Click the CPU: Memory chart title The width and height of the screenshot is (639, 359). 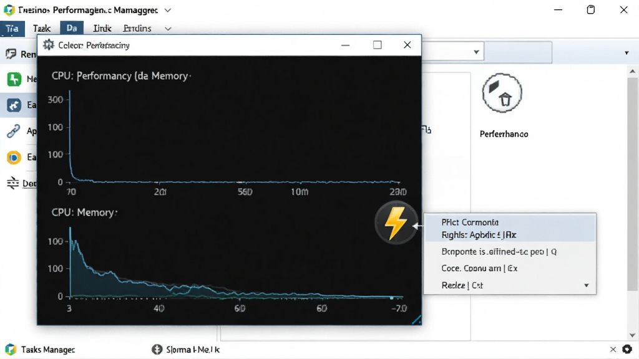tap(84, 212)
